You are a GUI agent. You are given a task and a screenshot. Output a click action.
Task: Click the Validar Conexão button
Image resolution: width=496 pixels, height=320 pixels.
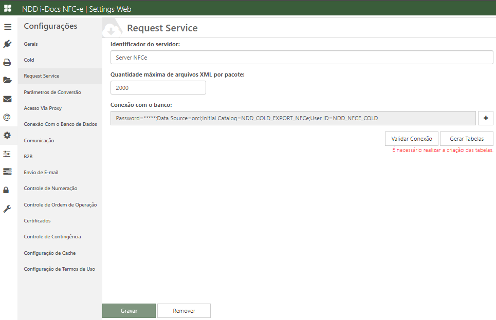(411, 138)
